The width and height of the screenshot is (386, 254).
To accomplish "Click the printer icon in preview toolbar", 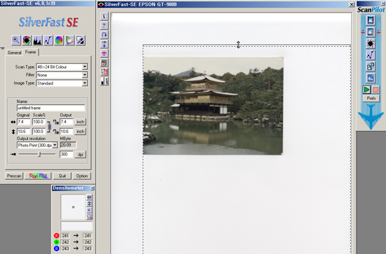I will pyautogui.click(x=104, y=63).
